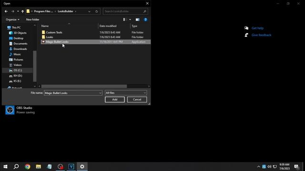Open the volume control tray icon

(x=269, y=167)
